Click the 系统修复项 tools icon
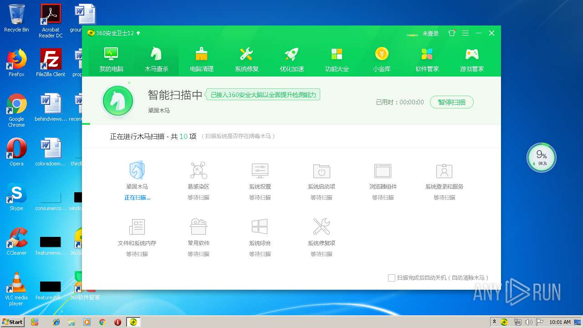Screen dimensions: 583x328 coord(322,227)
